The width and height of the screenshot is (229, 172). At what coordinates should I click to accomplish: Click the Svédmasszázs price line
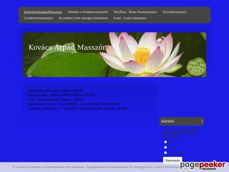coord(61,95)
